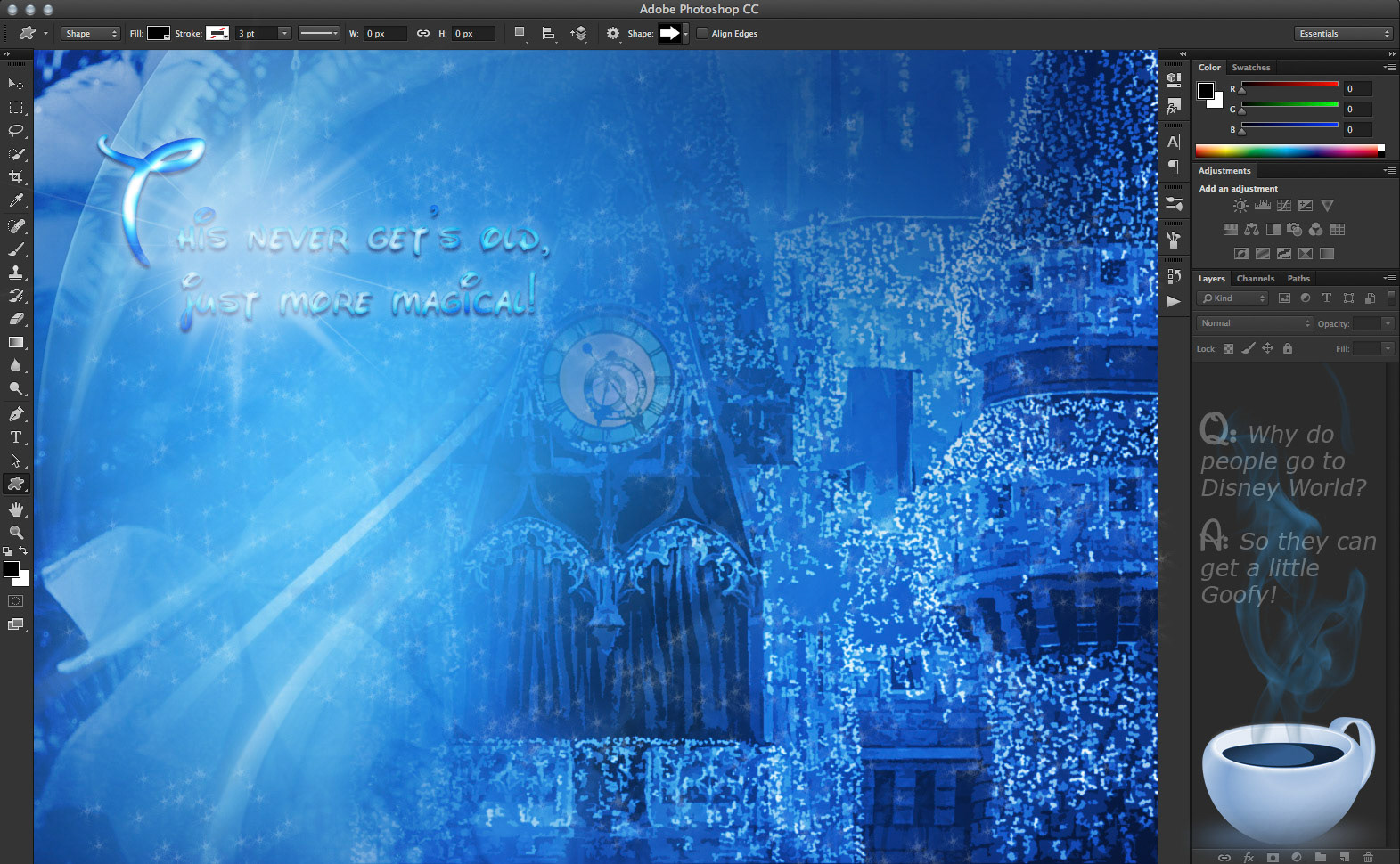Select the Type tool
1400x864 pixels.
pos(16,437)
